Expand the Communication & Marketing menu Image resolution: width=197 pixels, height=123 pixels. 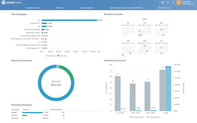click(x=127, y=8)
